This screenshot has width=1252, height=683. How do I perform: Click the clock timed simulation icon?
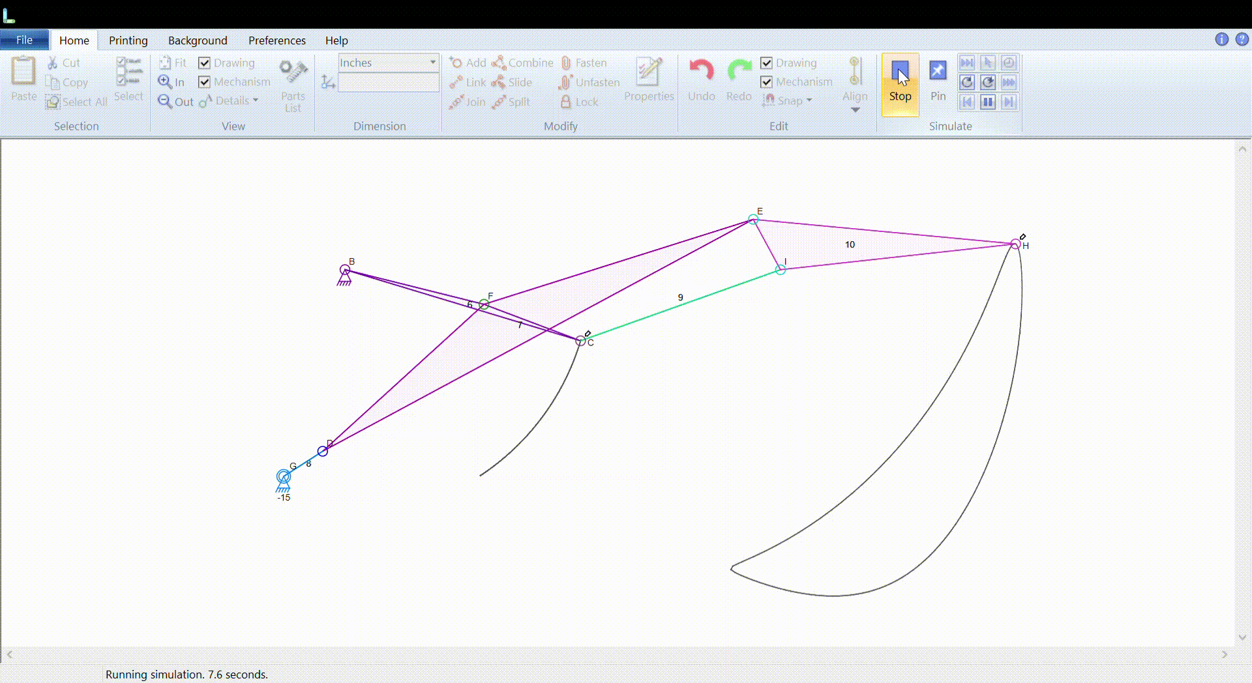[1009, 63]
